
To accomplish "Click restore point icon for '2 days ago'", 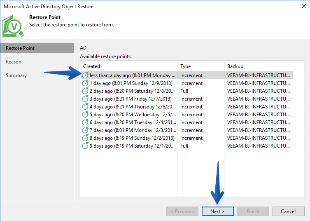I will pyautogui.click(x=85, y=91).
